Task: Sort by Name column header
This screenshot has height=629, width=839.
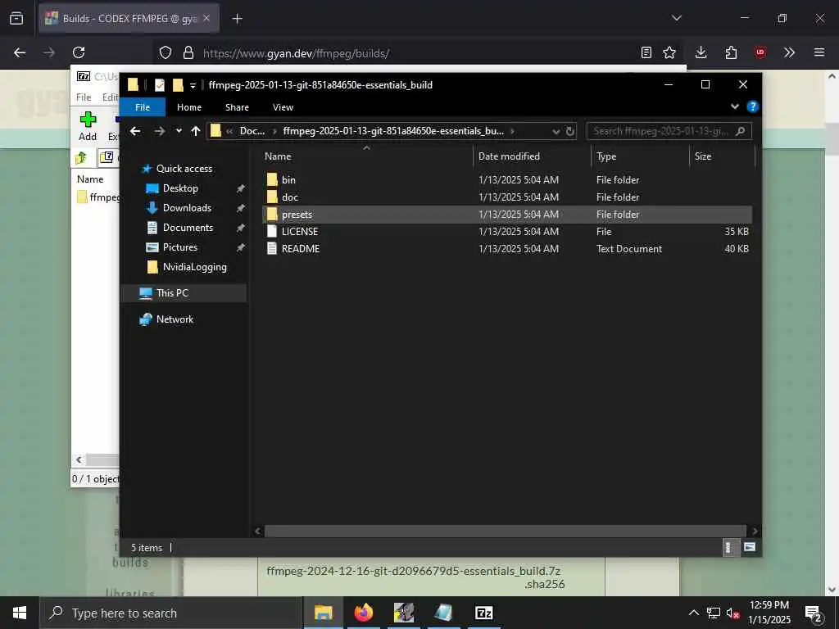Action: (x=278, y=156)
